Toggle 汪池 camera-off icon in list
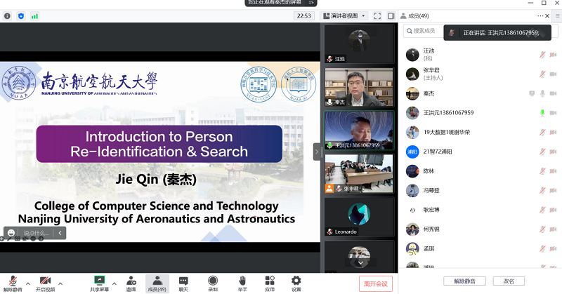The height and width of the screenshot is (294, 562). (x=553, y=55)
